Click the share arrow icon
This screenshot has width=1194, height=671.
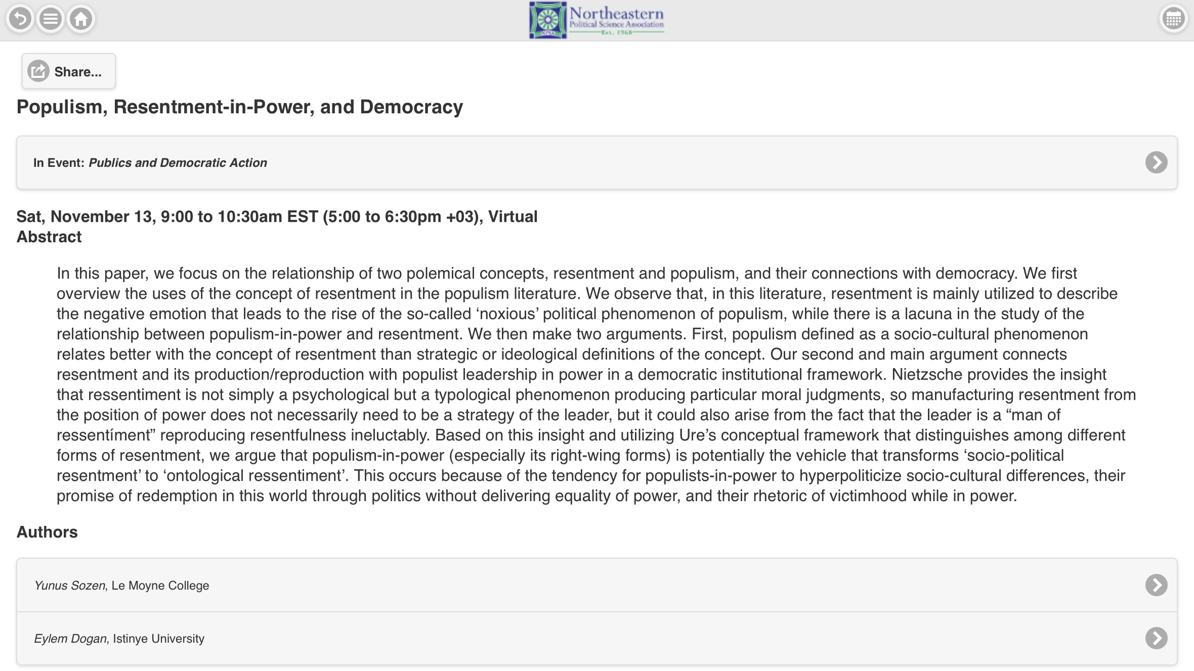(38, 71)
